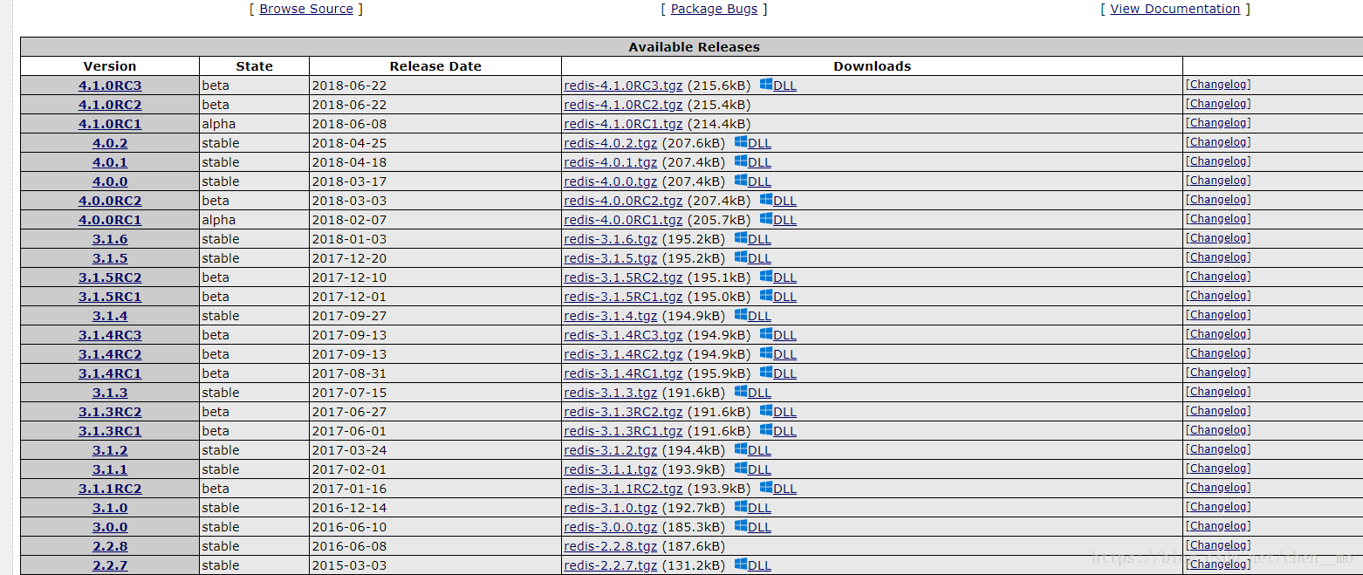Download redis-3.1.2.tgz package
Screen dimensions: 1363x575
tap(611, 450)
